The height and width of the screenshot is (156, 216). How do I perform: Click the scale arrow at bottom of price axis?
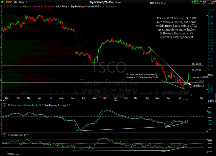click(207, 89)
